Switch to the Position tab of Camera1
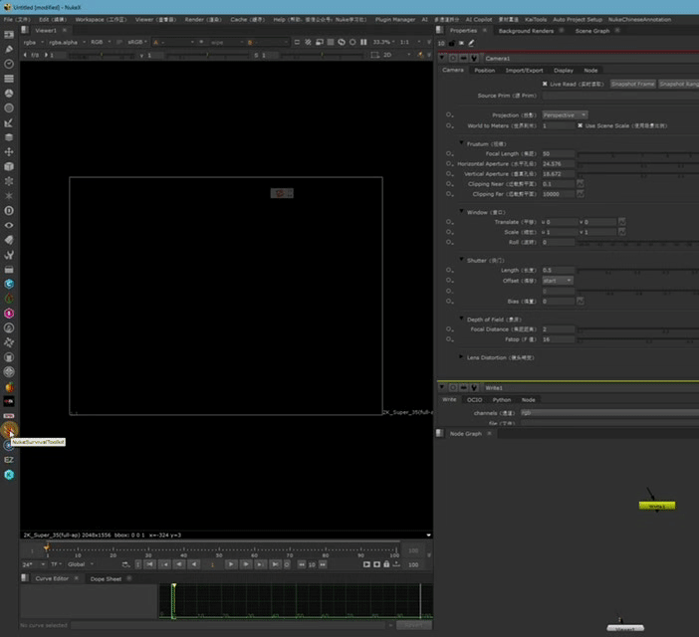Screen dimensions: 699x637 [x=485, y=71]
